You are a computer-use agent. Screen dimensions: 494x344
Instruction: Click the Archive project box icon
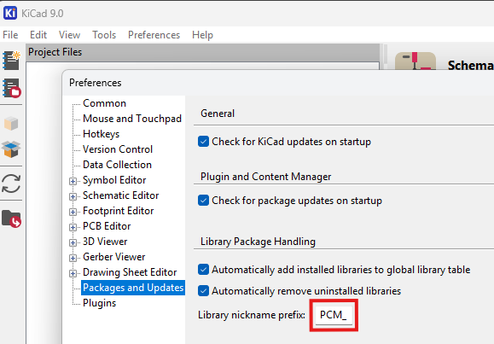(x=11, y=124)
